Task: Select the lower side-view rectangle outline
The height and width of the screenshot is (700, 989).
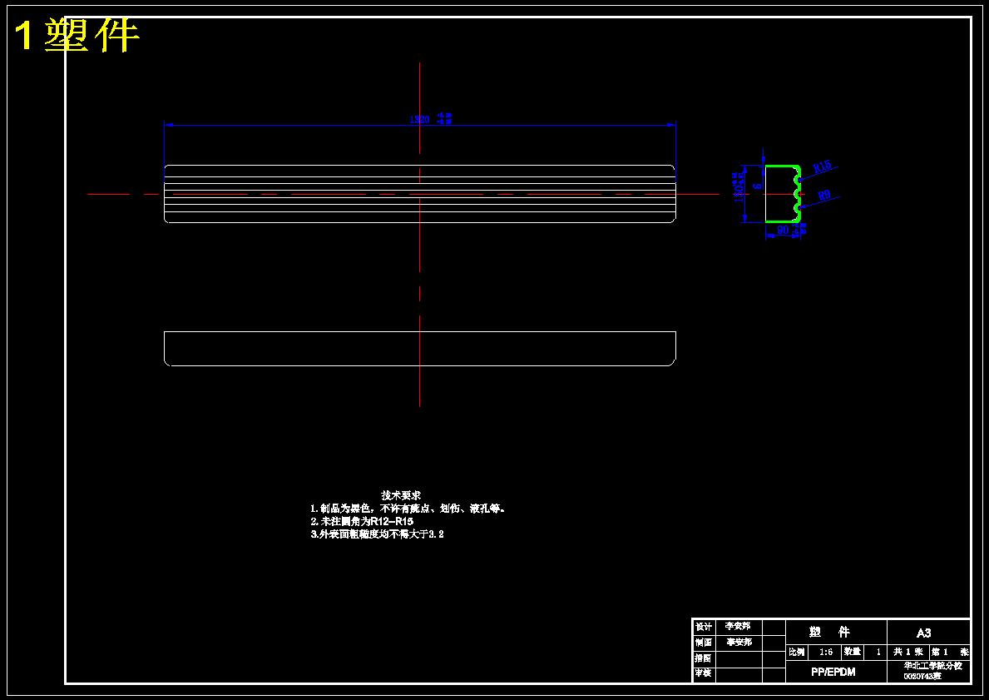Action: click(x=419, y=349)
